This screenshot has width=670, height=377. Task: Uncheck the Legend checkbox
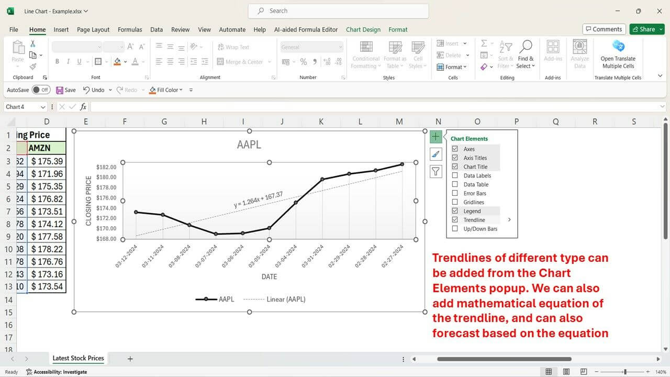point(455,211)
